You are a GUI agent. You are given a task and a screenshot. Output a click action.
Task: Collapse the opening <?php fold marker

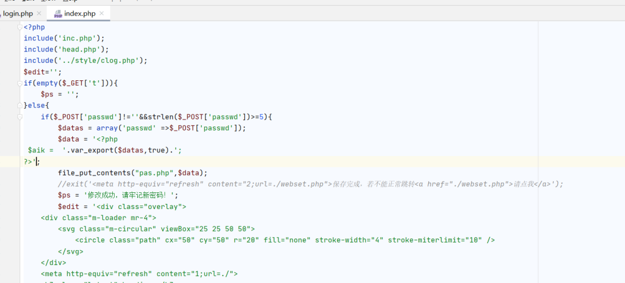(20, 27)
